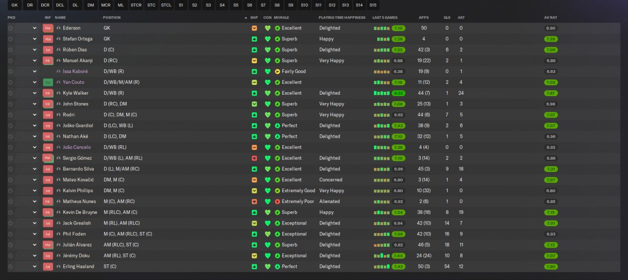Sort by the Morale column header
628x280 pixels.
pos(282,18)
